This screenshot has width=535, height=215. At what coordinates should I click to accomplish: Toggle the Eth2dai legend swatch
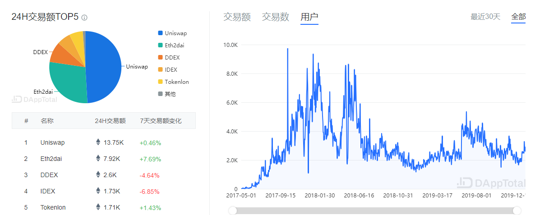point(160,46)
